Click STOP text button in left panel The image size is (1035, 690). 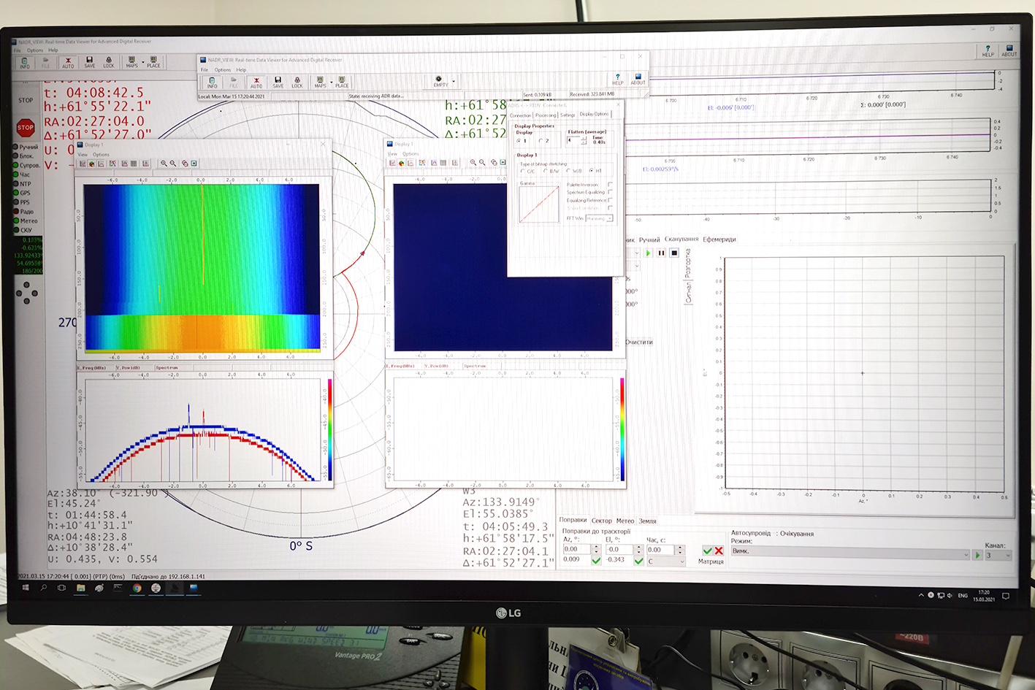tap(26, 100)
